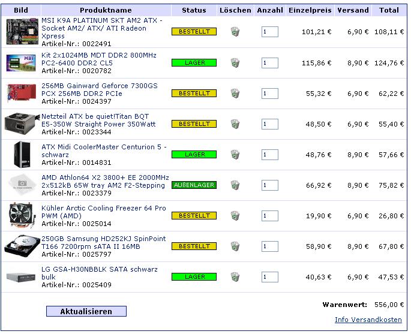Click the Einzelpreis column header

[x=310, y=10]
